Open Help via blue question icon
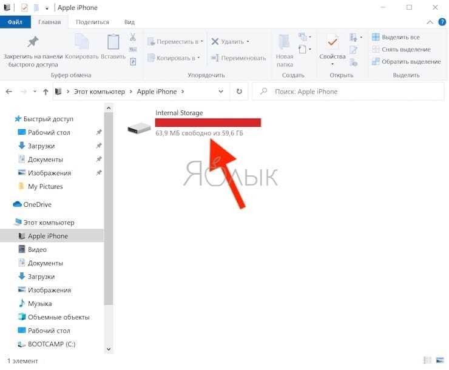 coord(442,22)
